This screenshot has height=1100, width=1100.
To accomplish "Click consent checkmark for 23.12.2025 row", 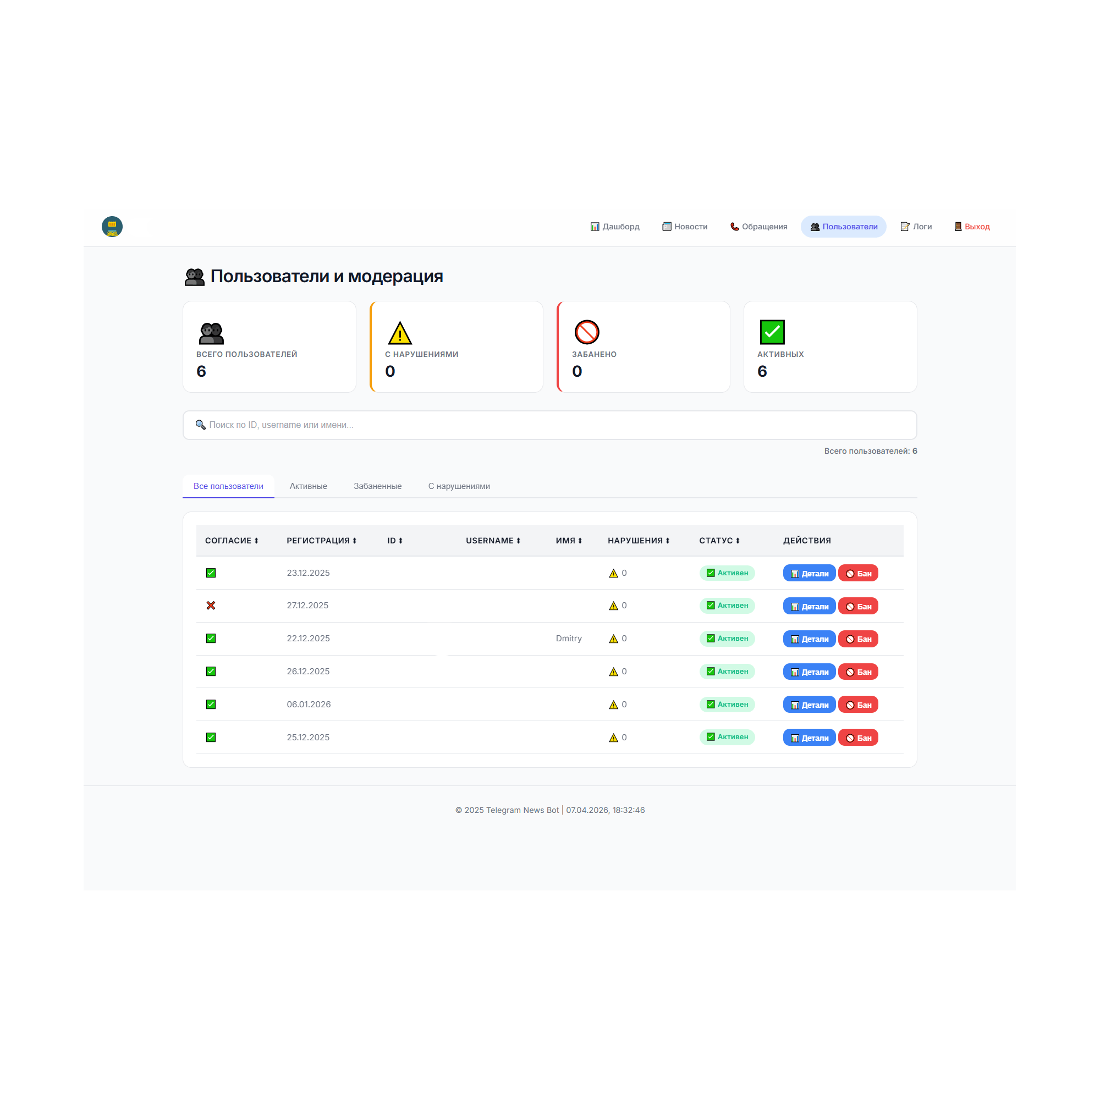I will coord(211,573).
